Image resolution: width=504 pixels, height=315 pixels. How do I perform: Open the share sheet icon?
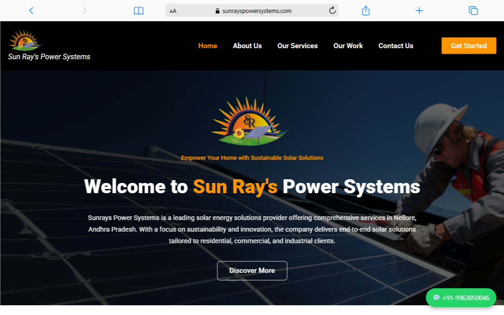pos(365,11)
